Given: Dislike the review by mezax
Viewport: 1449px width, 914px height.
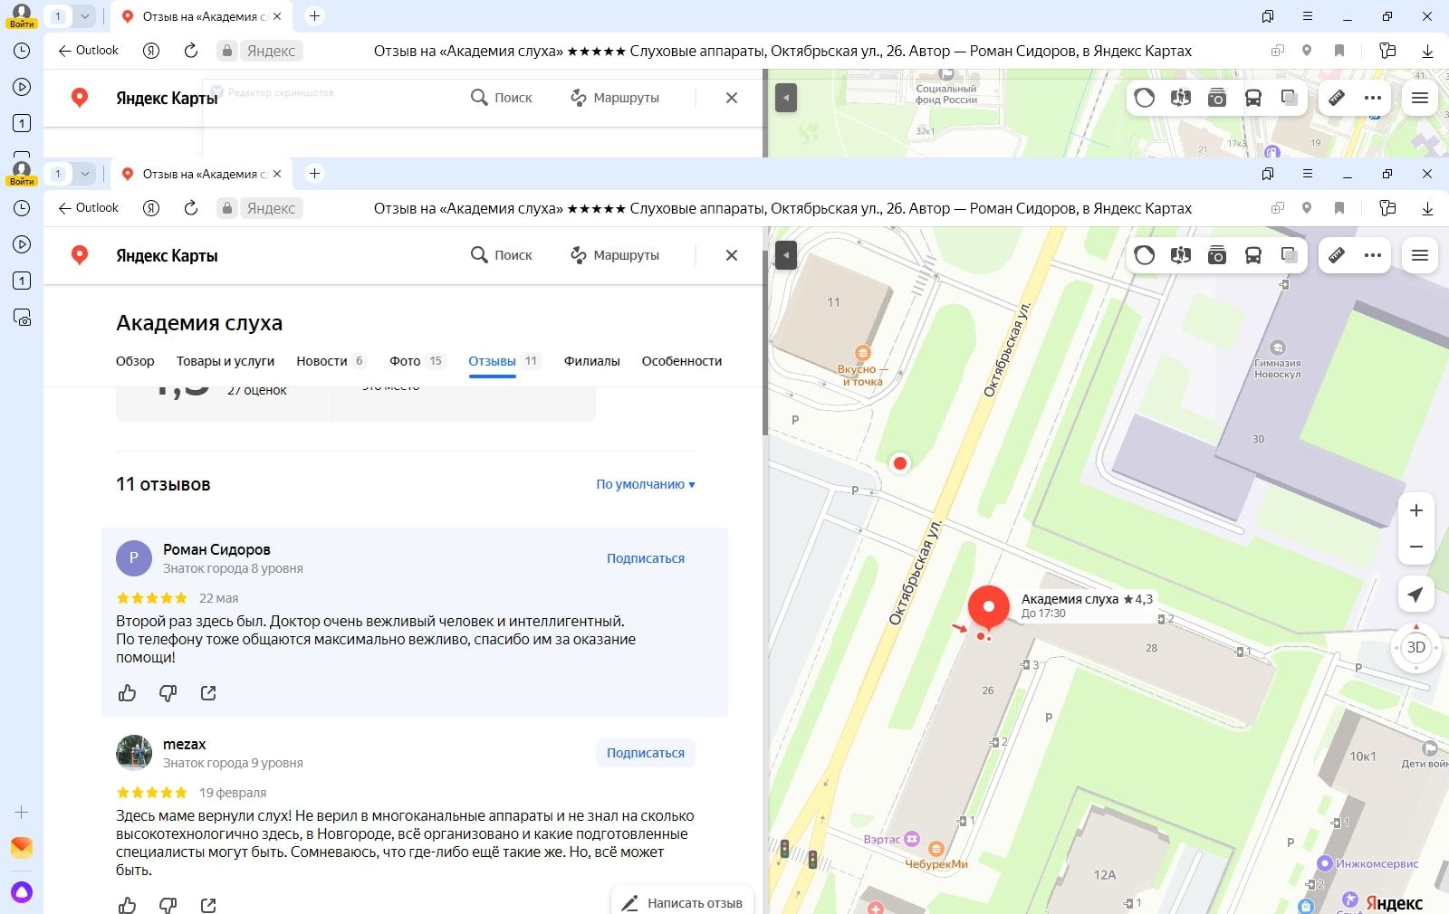Looking at the screenshot, I should coord(168,905).
